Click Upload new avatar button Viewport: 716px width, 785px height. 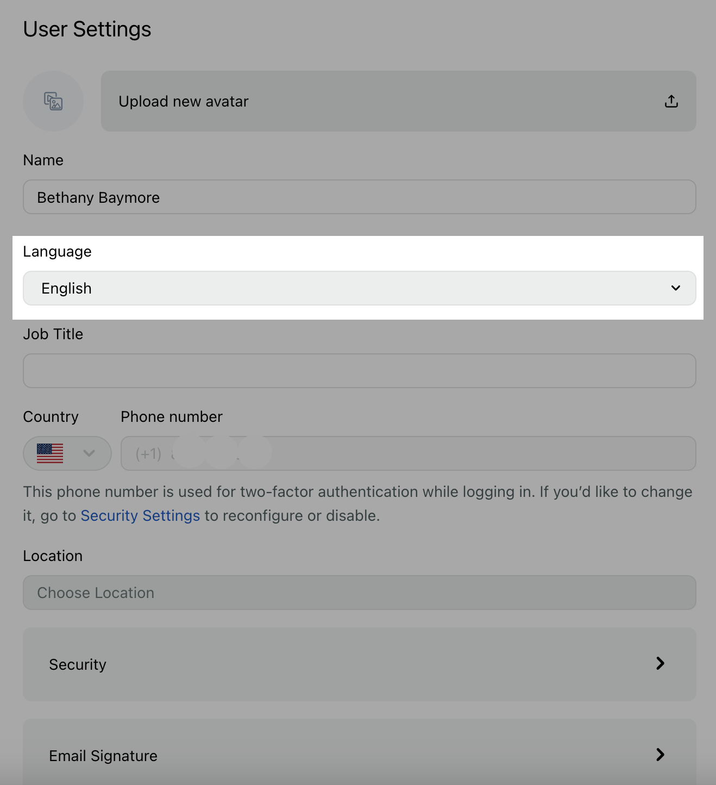[x=399, y=101]
